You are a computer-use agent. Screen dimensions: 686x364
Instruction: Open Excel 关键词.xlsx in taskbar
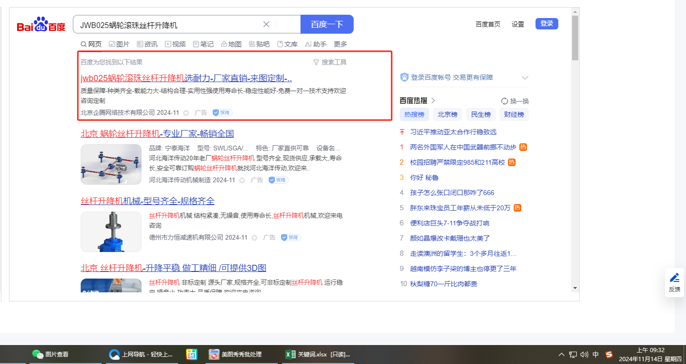point(317,355)
